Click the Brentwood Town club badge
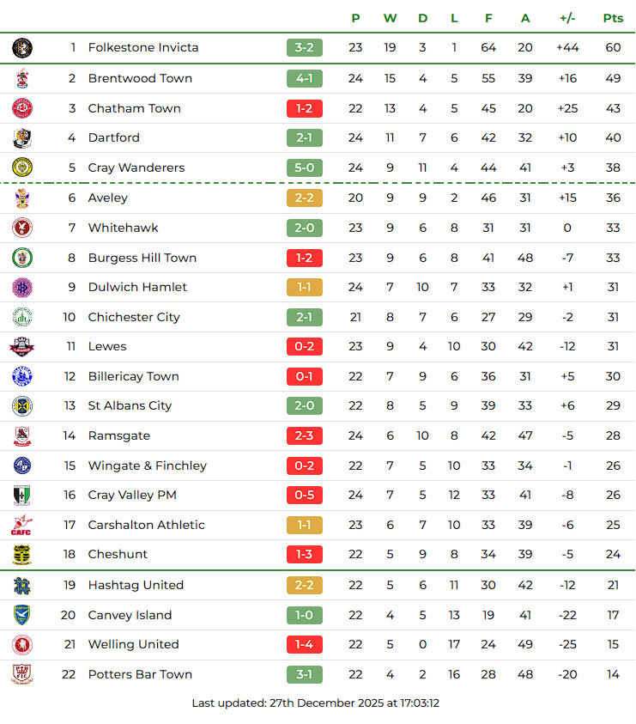The image size is (636, 724). (22, 79)
